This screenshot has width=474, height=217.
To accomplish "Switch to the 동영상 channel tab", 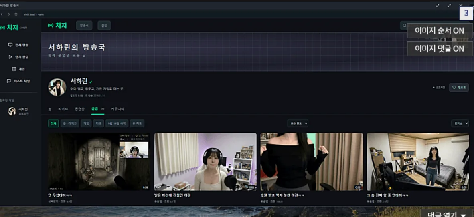I will (x=80, y=109).
